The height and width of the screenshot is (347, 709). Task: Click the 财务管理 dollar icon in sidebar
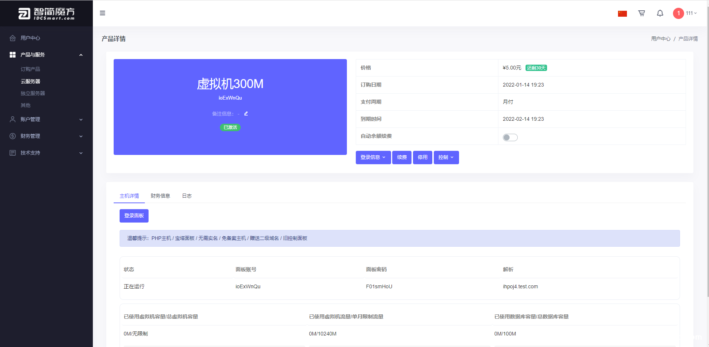coord(13,136)
